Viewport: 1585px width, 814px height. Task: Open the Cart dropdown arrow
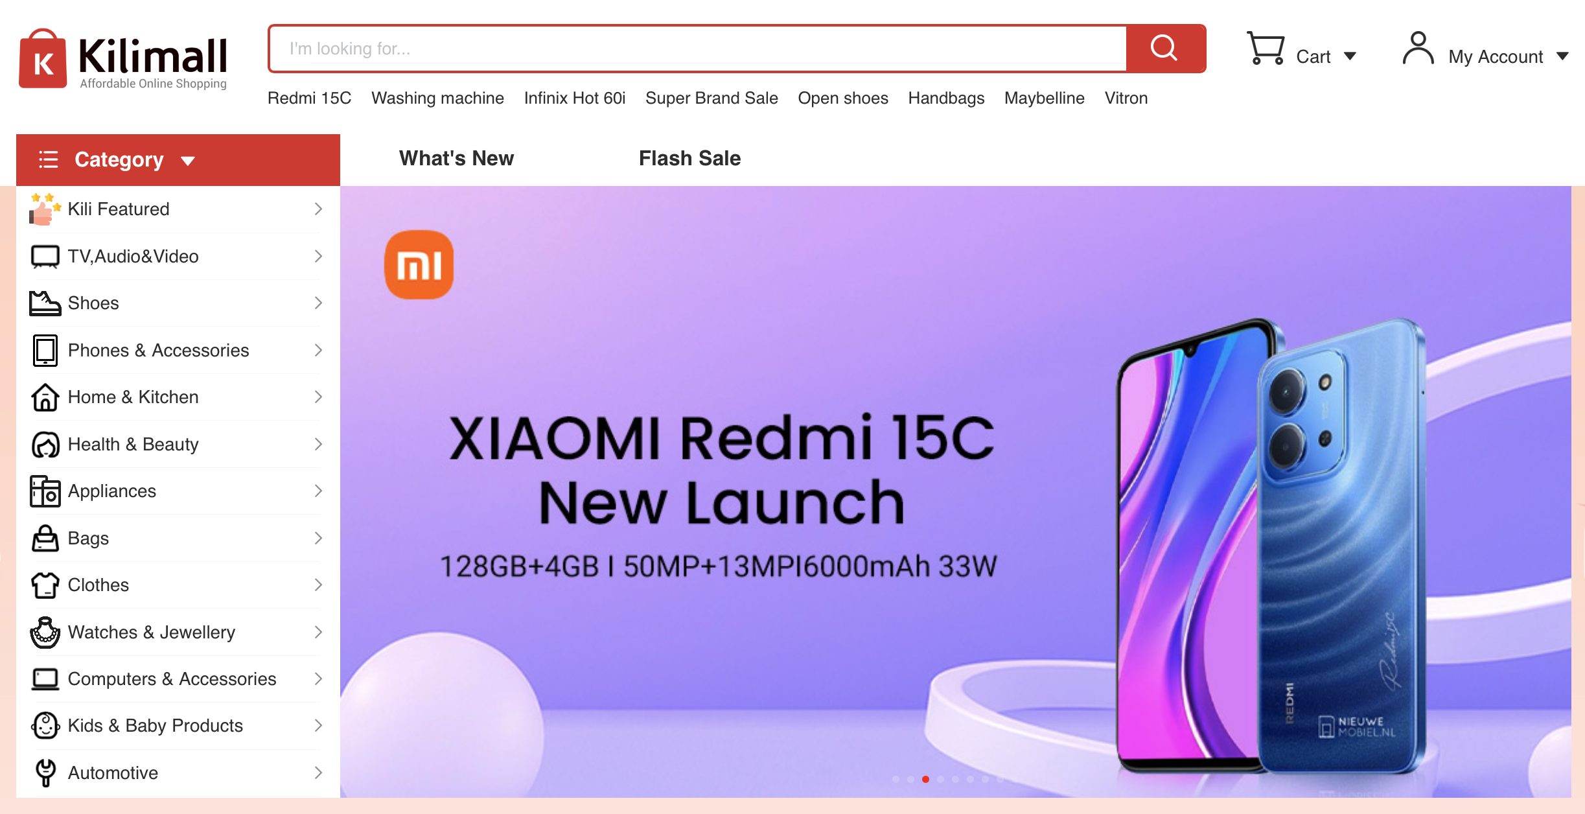point(1350,56)
